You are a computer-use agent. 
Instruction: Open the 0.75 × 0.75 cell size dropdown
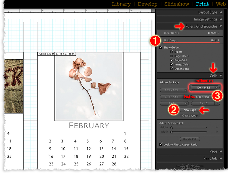pos(185,90)
